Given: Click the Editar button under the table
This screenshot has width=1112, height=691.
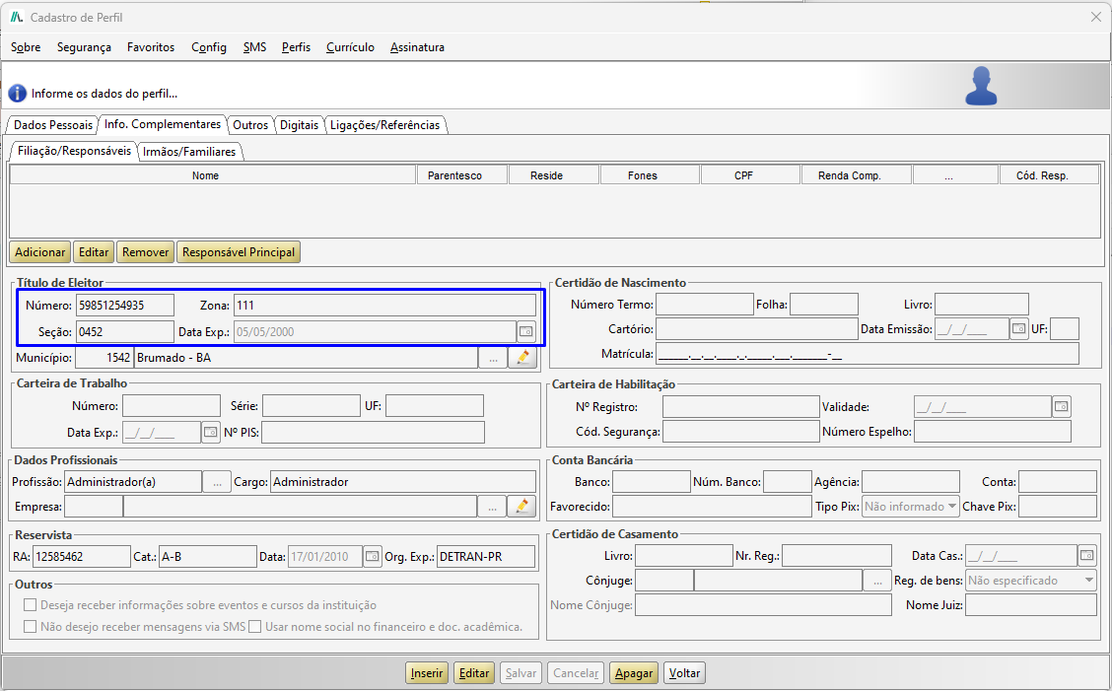Looking at the screenshot, I should click(94, 251).
